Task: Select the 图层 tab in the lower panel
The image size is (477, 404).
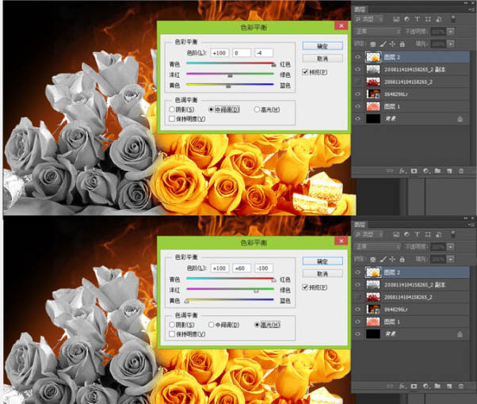Action: pyautogui.click(x=362, y=224)
